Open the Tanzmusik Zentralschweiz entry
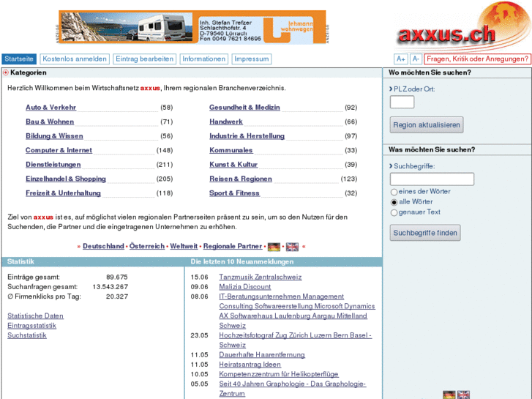This screenshot has width=532, height=399. coord(261,277)
